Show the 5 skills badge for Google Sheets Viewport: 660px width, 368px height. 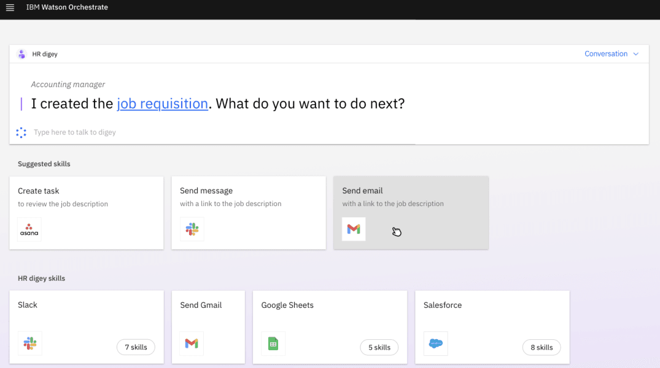pos(379,347)
